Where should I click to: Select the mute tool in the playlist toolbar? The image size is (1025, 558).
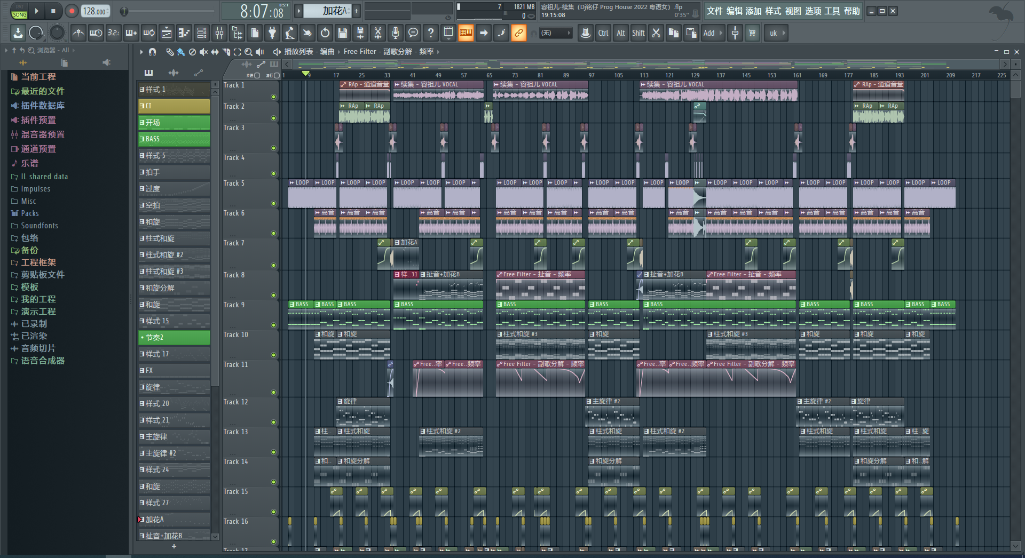(203, 52)
